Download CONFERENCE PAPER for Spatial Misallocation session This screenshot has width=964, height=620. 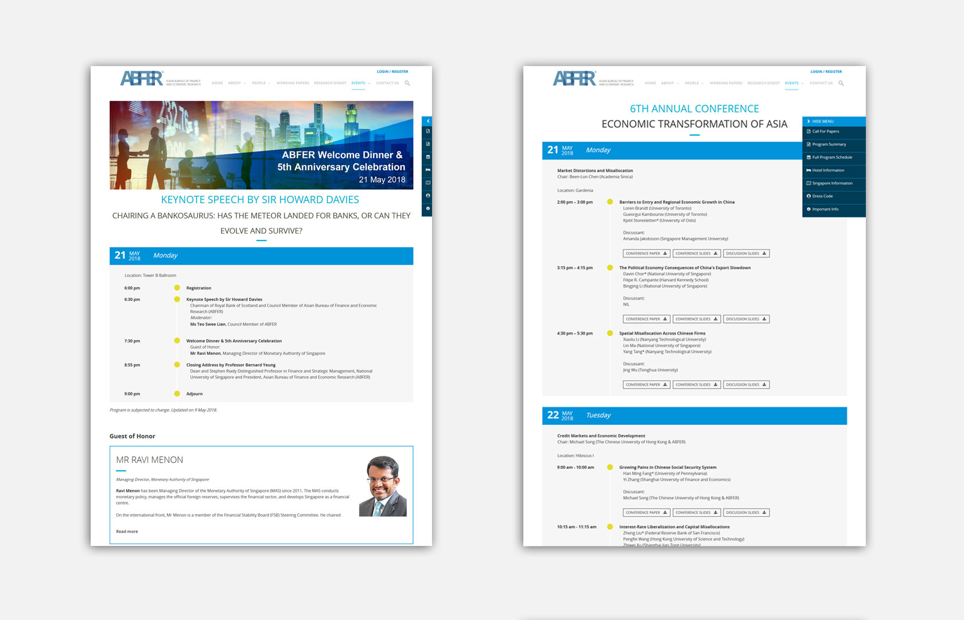pyautogui.click(x=646, y=385)
